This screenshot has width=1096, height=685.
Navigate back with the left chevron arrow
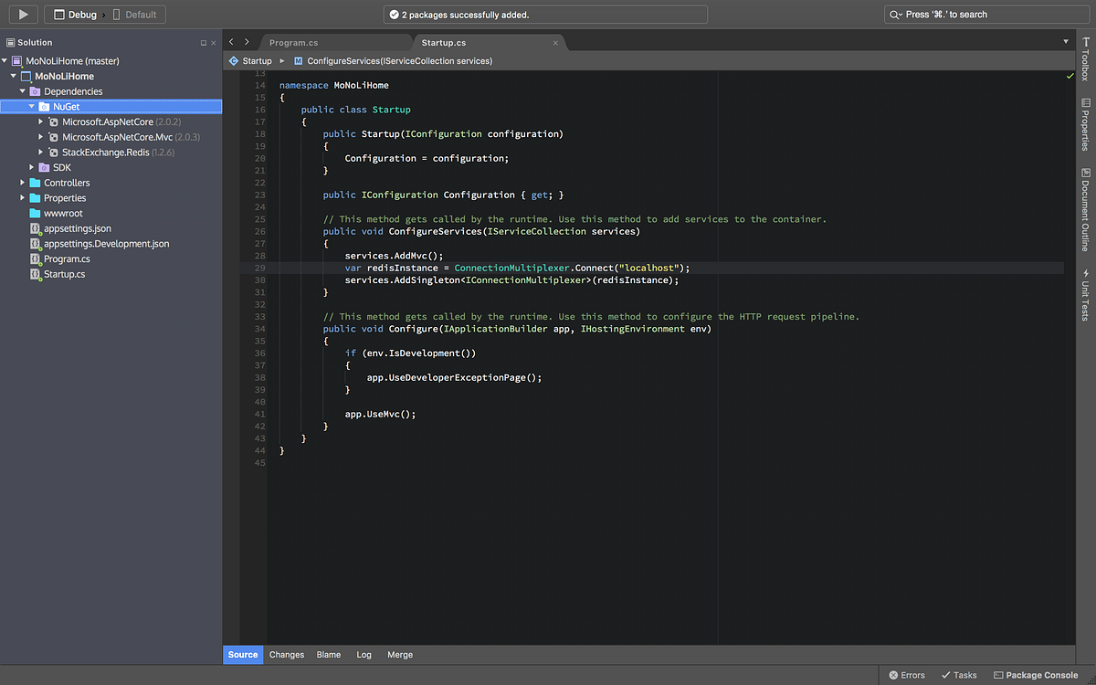232,41
